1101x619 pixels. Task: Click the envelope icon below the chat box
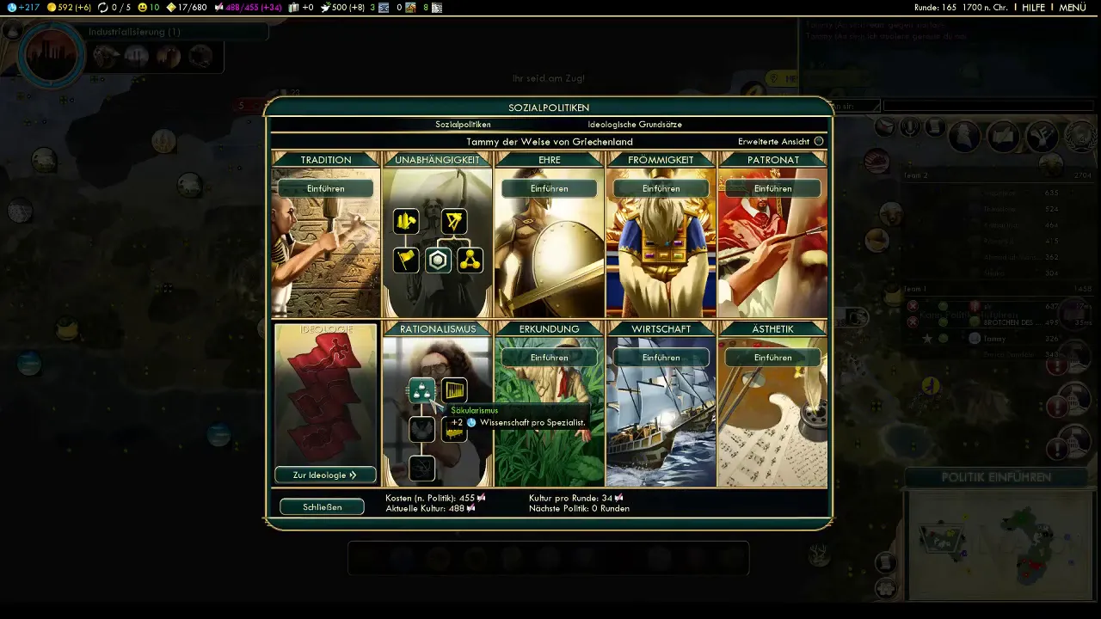[884, 127]
